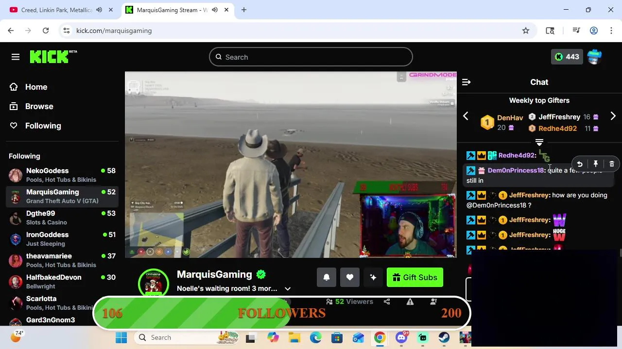The width and height of the screenshot is (622, 349).
Task: Close the YouTube Creed, Linkin Park tab
Action: coord(111,10)
